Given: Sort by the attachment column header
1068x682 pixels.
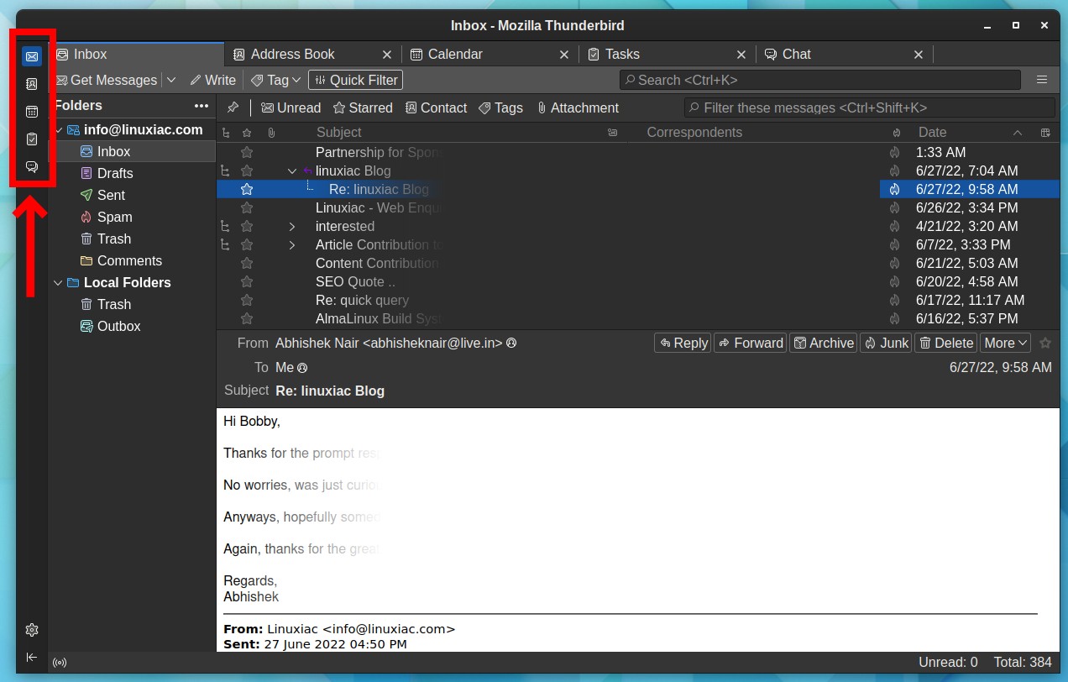Looking at the screenshot, I should [x=271, y=133].
